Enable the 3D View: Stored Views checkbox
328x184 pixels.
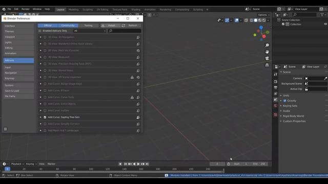pos(45,71)
